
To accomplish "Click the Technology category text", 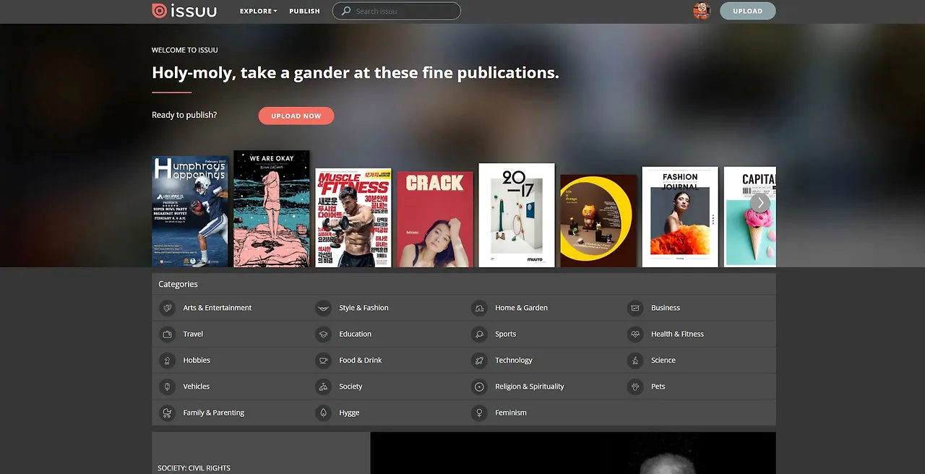I will click(514, 360).
